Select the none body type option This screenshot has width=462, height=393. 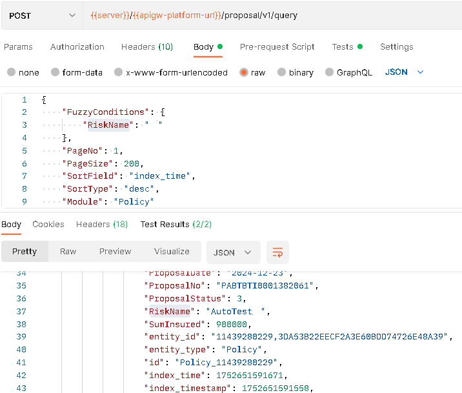click(12, 72)
